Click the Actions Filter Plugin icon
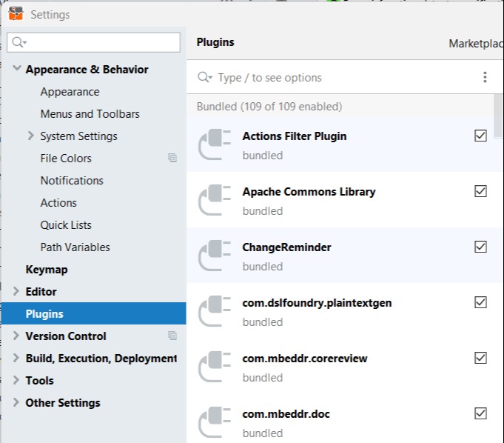 click(x=215, y=145)
